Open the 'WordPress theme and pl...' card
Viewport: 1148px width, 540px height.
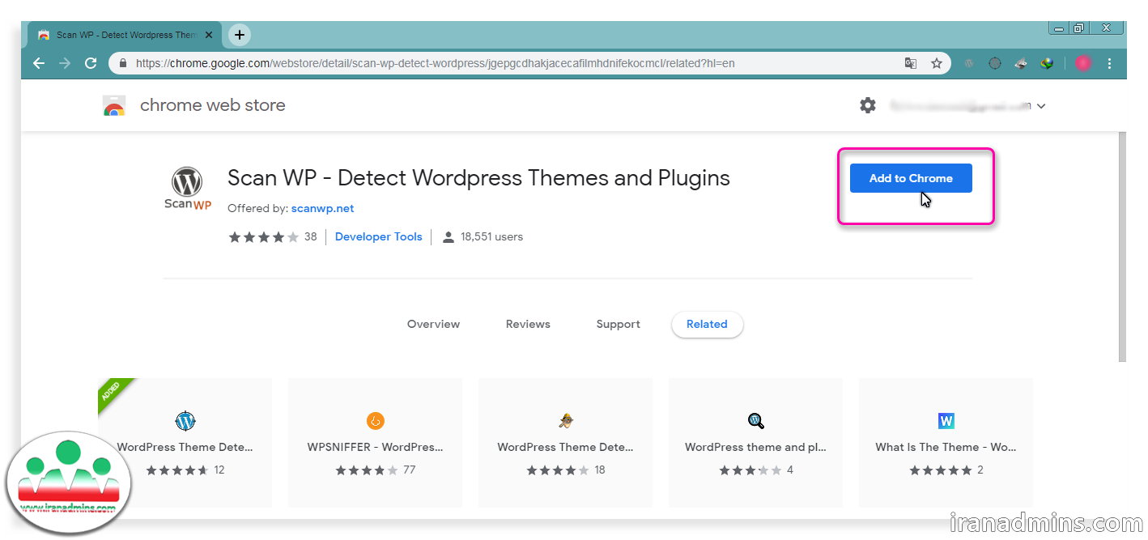click(755, 442)
